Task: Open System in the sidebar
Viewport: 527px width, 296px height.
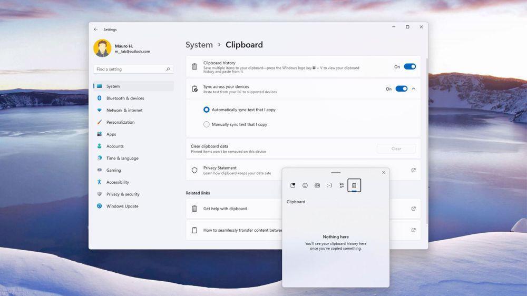Action: 133,86
